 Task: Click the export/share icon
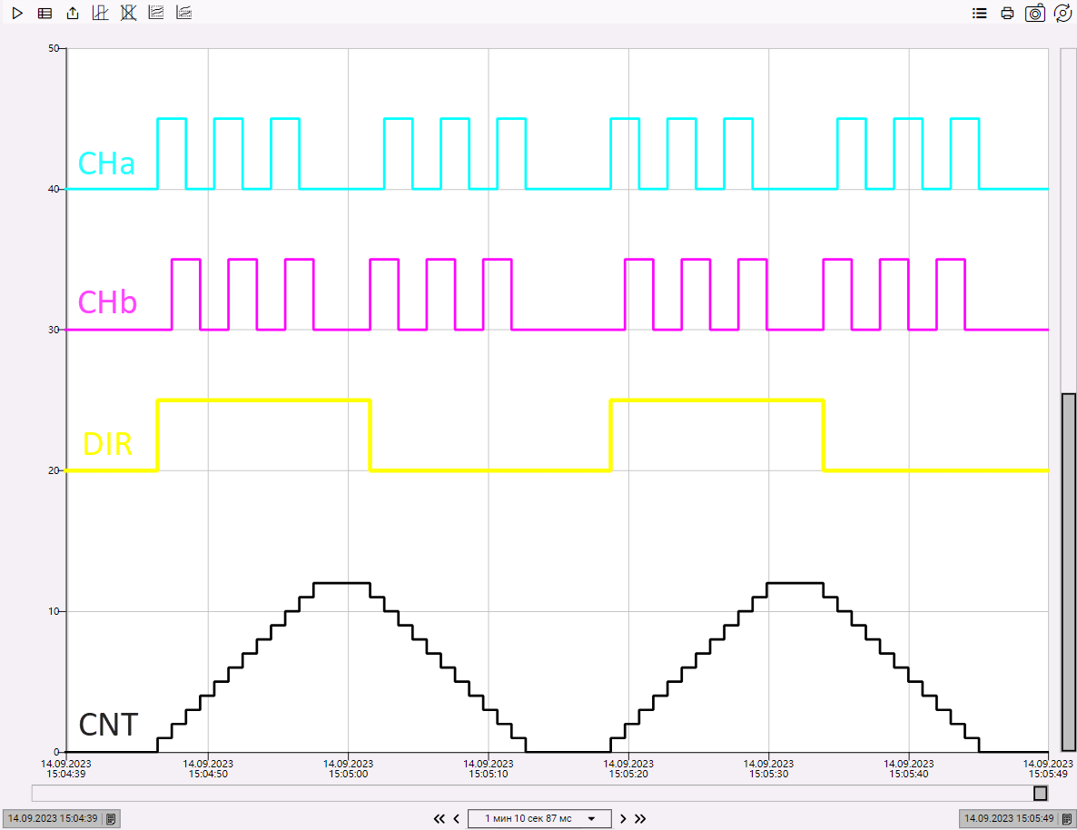(x=72, y=13)
